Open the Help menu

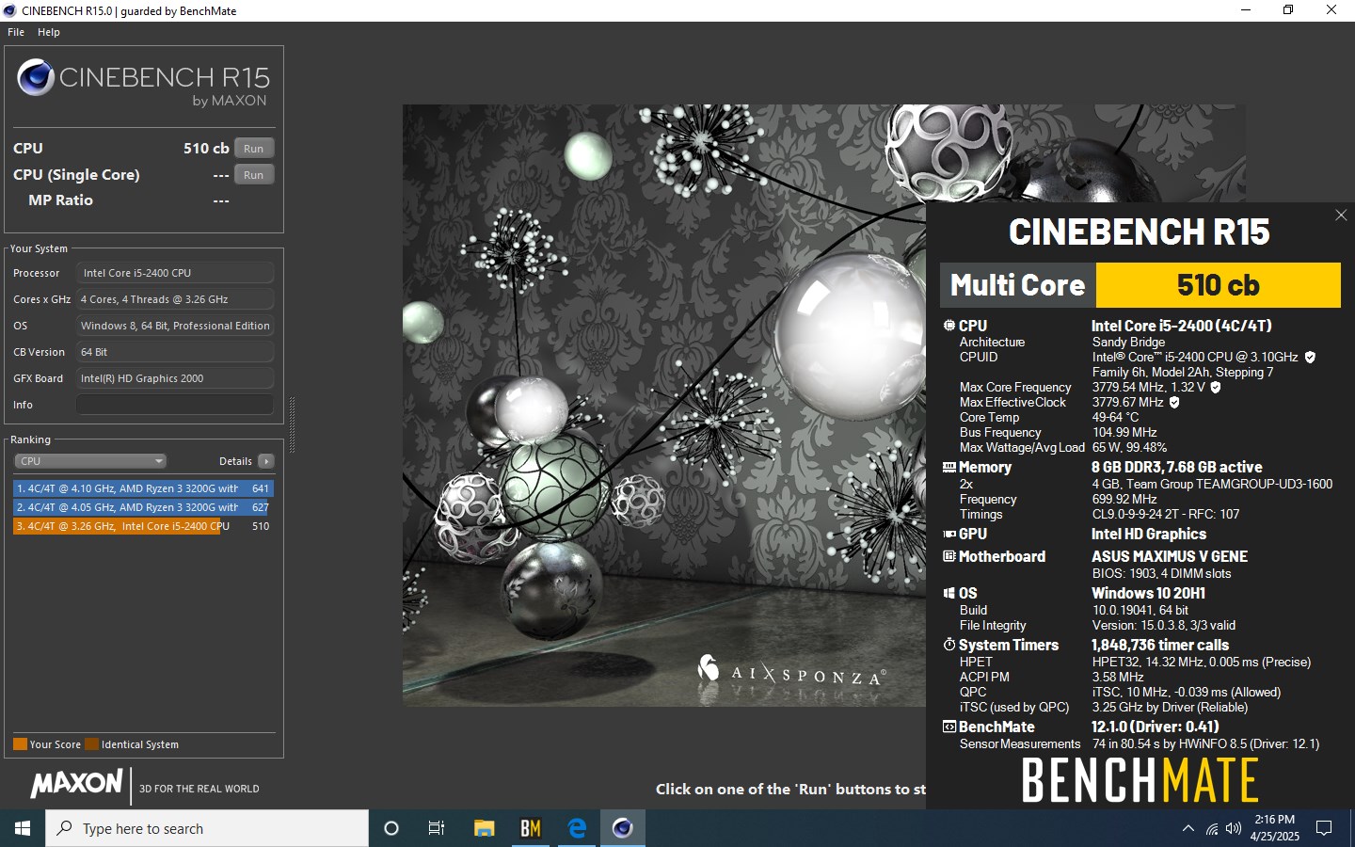pyautogui.click(x=49, y=32)
